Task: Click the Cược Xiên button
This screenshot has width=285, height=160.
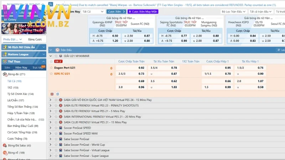Action: (116, 11)
